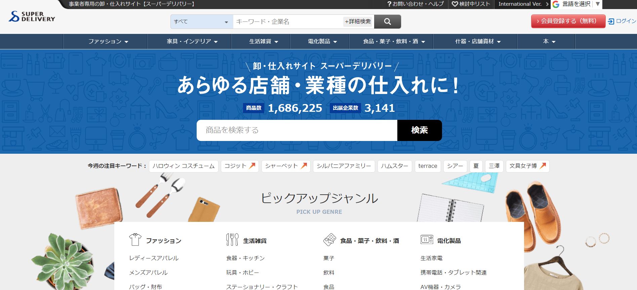The width and height of the screenshot is (637, 290).
Task: Click the trending arrow on コジット keyword
Action: (x=252, y=165)
